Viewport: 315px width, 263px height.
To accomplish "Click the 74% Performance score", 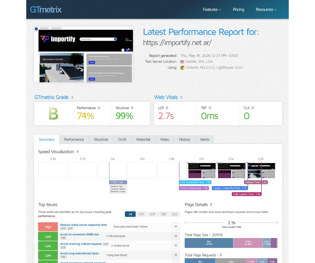I will 85,116.
